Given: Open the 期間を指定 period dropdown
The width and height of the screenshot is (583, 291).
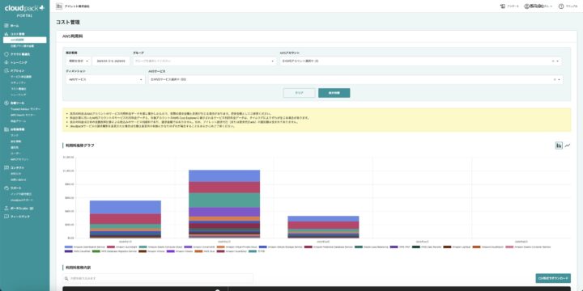Looking at the screenshot, I should click(x=78, y=61).
